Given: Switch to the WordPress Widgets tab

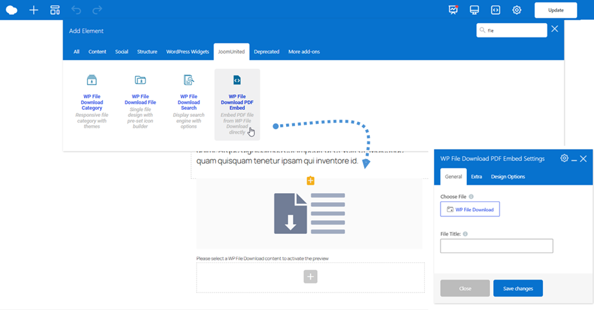Looking at the screenshot, I should point(187,52).
